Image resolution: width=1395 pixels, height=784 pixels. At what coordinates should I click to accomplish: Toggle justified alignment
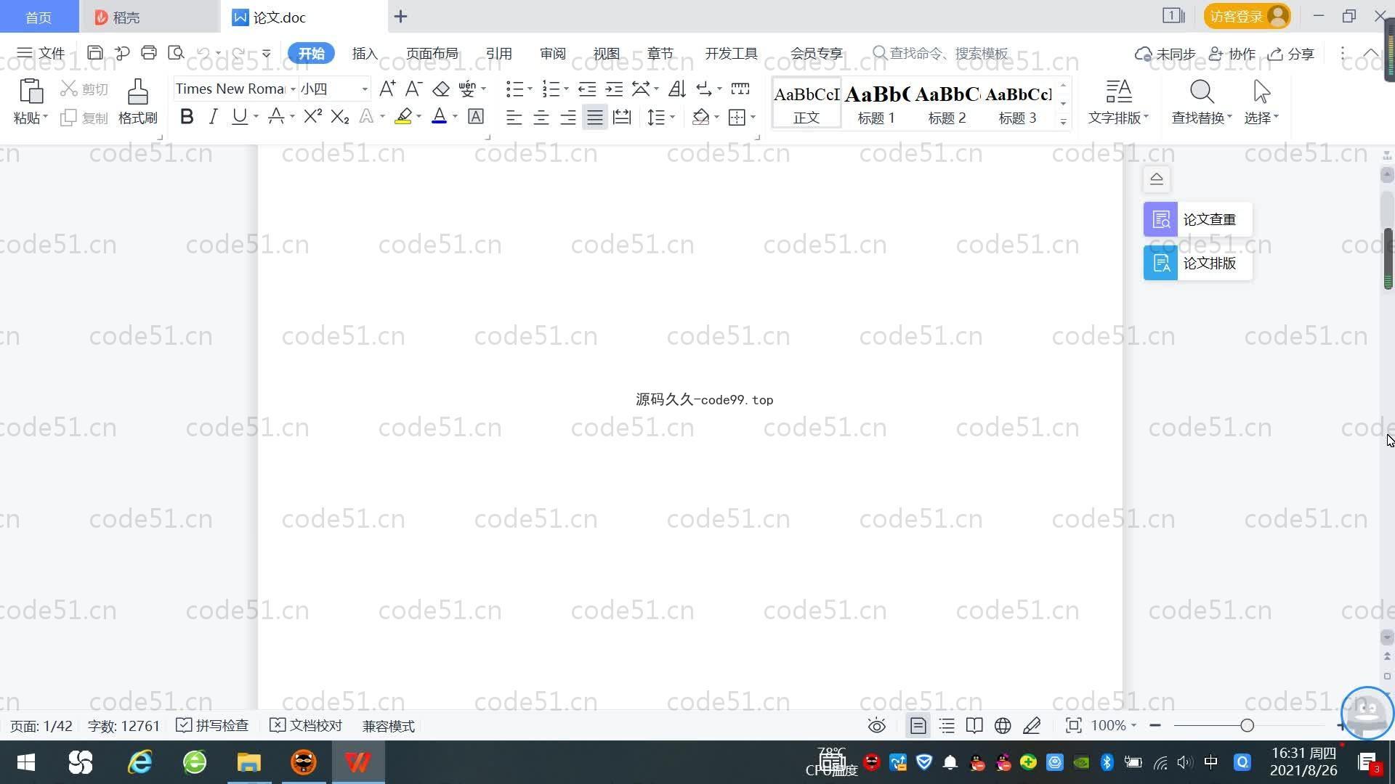pyautogui.click(x=595, y=117)
